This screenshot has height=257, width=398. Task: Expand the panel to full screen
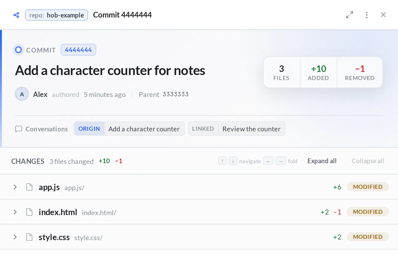[350, 15]
